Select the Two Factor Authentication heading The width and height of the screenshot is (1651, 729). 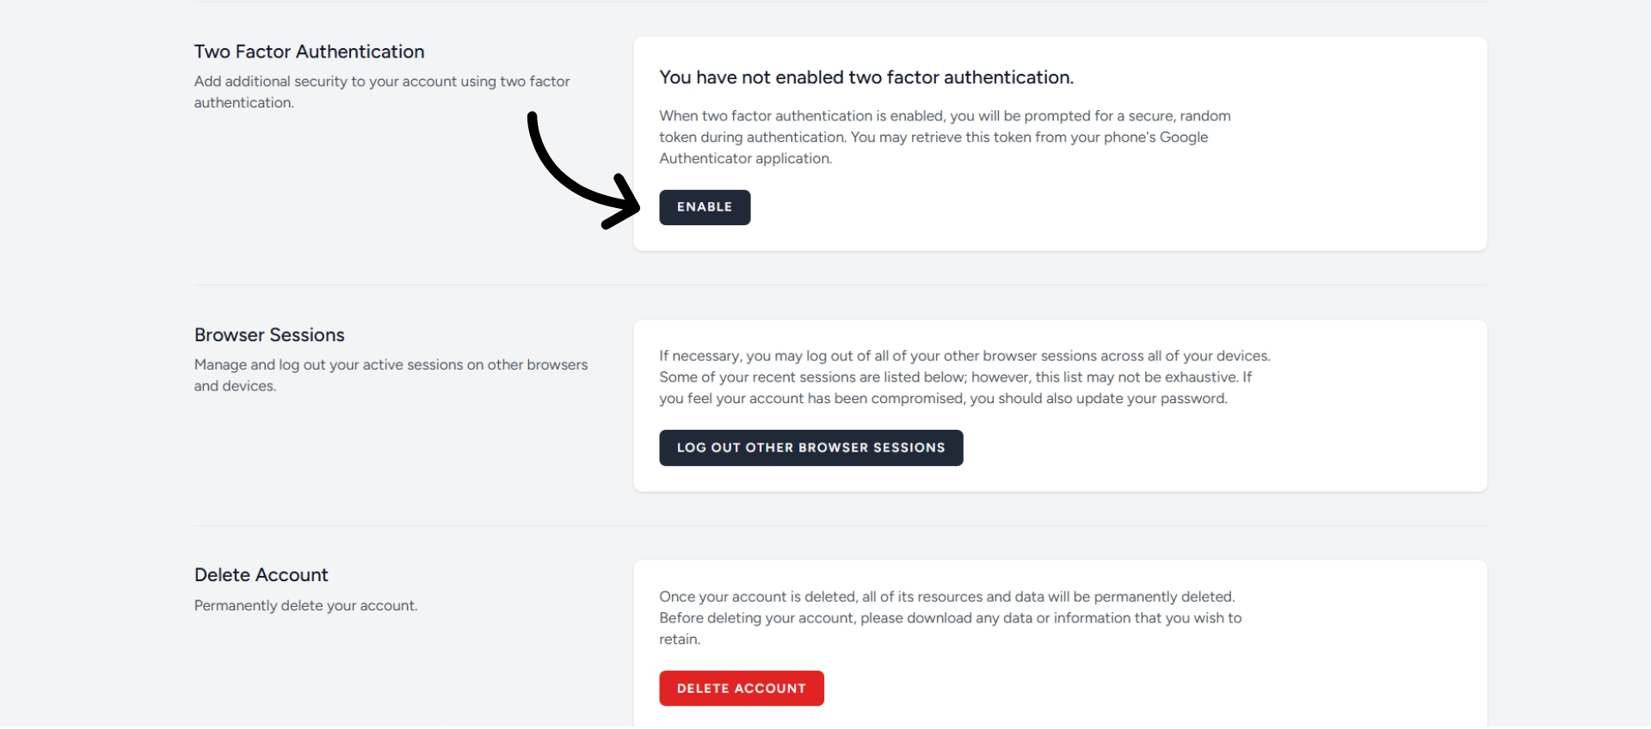308,52
